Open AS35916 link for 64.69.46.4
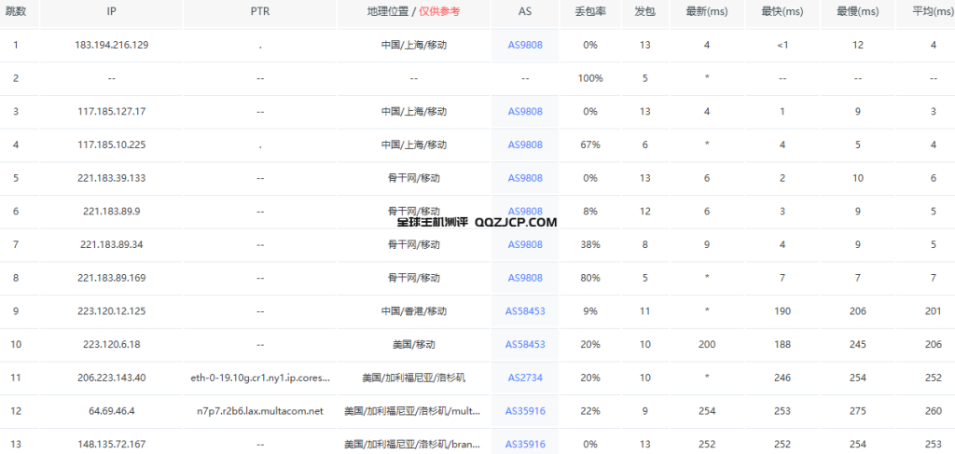This screenshot has width=955, height=454. 525,411
